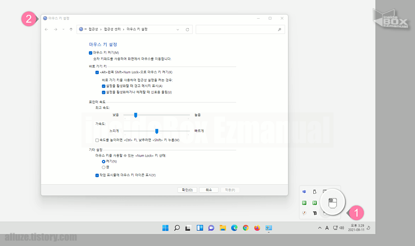
Task: Open File Explorer from the taskbar
Action: [x=222, y=228]
